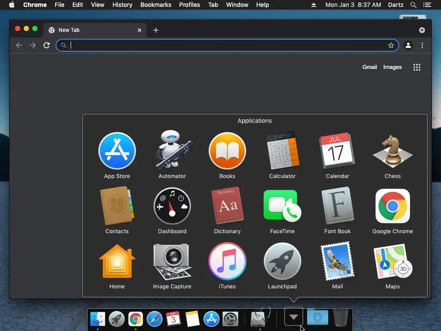Launch Google Chrome from the Applications stack

[393, 206]
